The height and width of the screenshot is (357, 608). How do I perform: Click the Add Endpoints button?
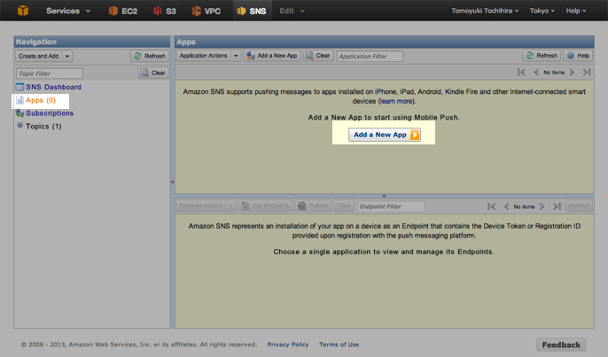265,206
